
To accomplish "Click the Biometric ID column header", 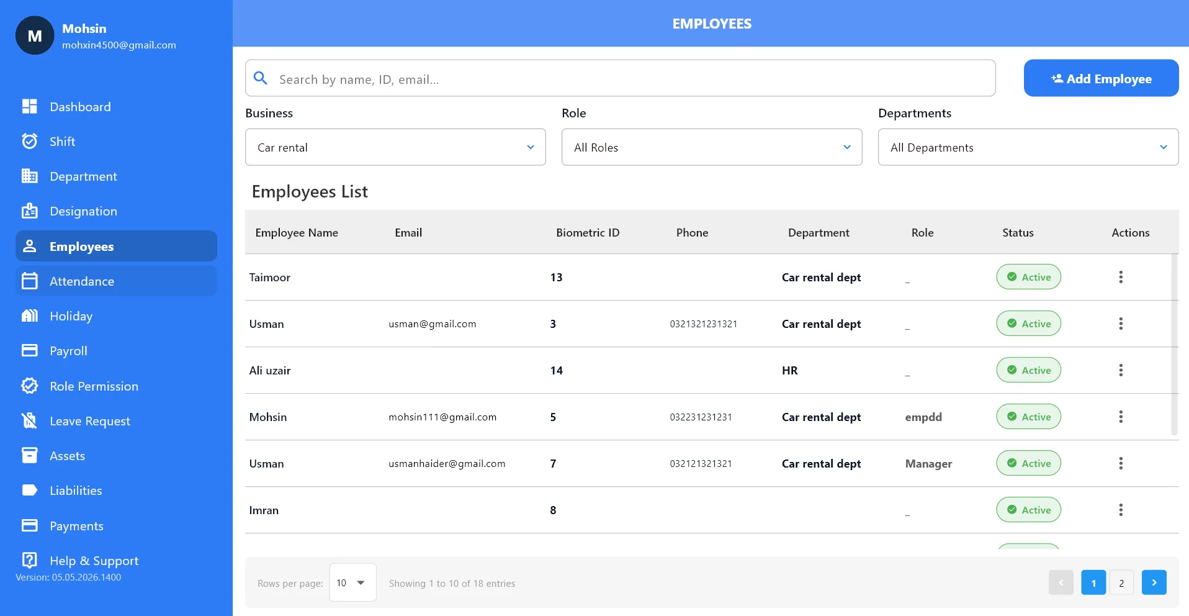I will (588, 232).
